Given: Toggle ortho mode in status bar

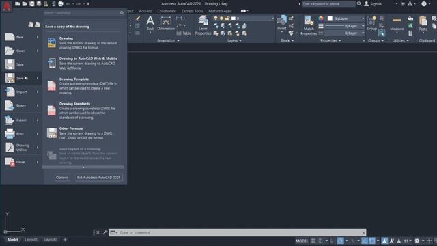Looking at the screenshot, I should click(333, 241).
